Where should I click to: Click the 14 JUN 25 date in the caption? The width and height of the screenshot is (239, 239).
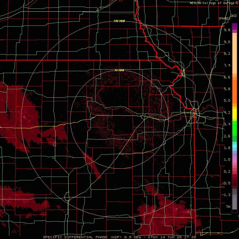(x=172, y=237)
